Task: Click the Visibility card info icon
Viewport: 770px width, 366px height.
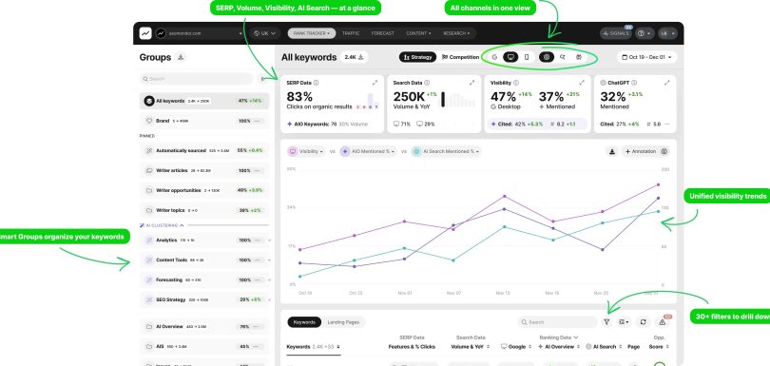Action: pyautogui.click(x=515, y=83)
